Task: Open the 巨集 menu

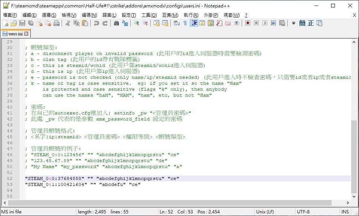Action: [171, 15]
